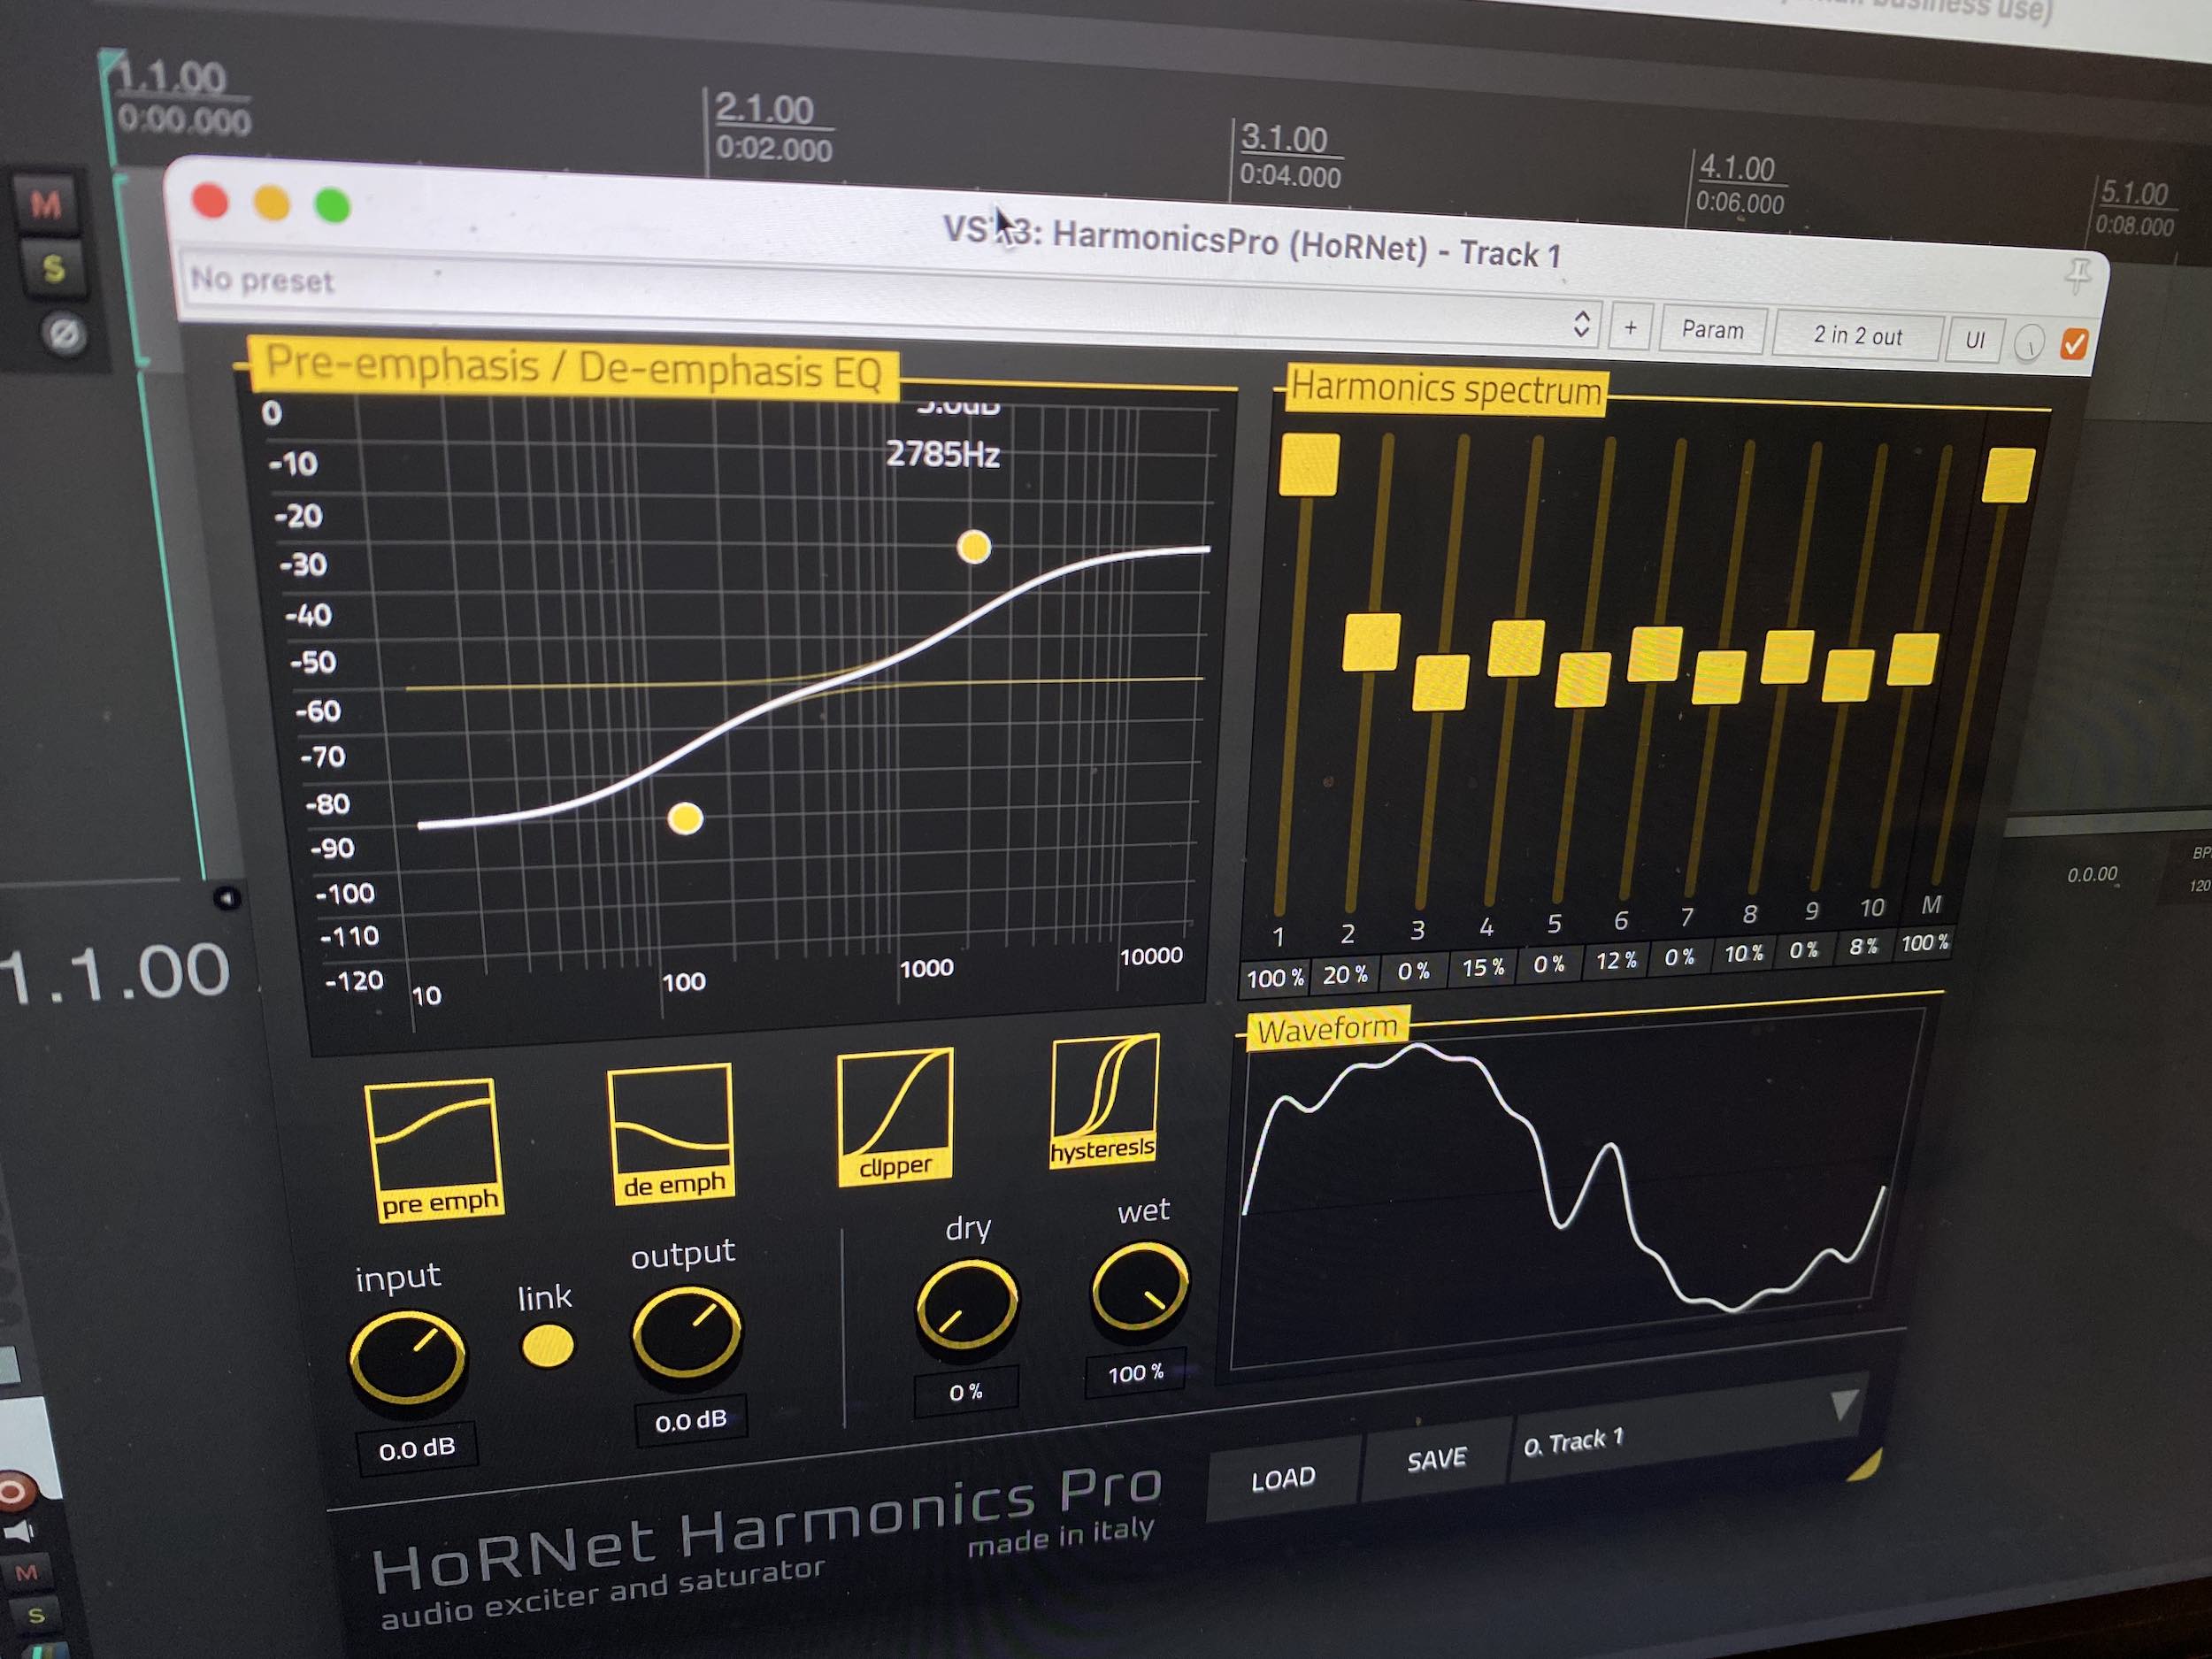This screenshot has width=2212, height=1659.
Task: Click the 10 % value under harmonic 8
Action: click(x=1744, y=954)
